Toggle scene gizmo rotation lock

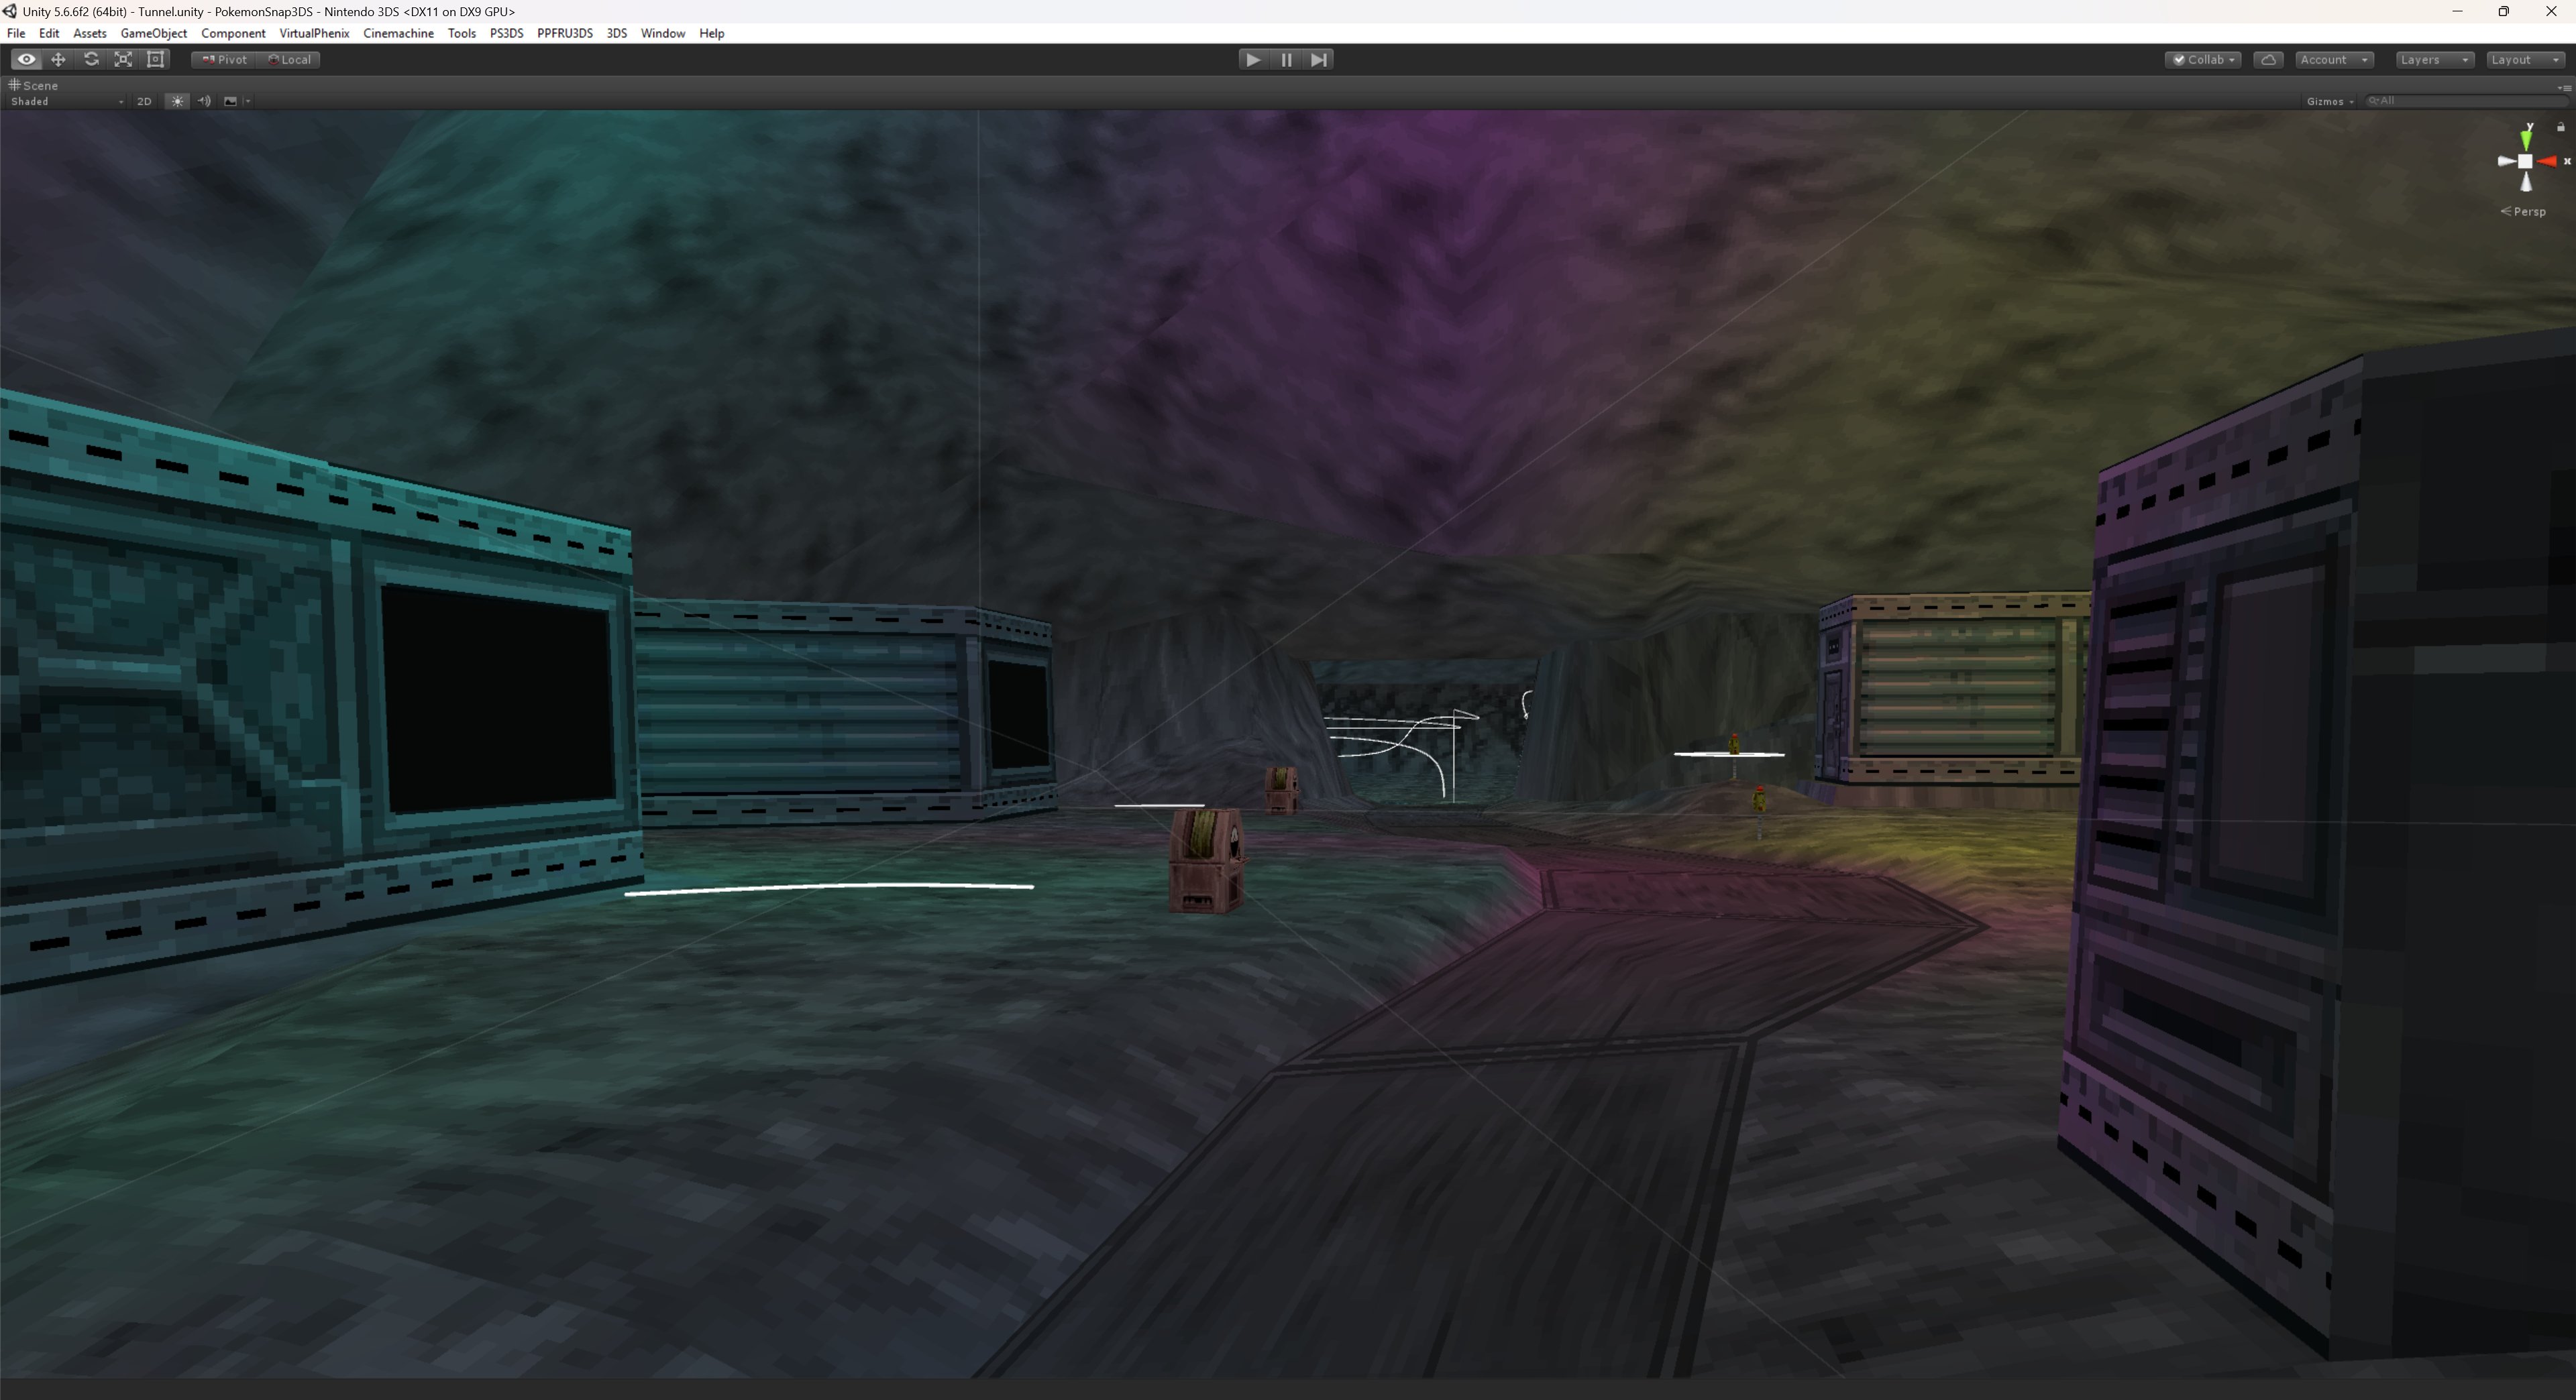pos(2560,127)
